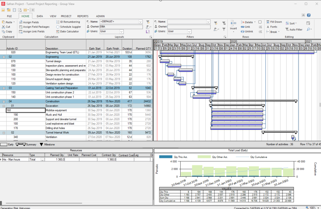Switch to the ADMIN tab
Screen dimensions: 321x209
point(100,16)
